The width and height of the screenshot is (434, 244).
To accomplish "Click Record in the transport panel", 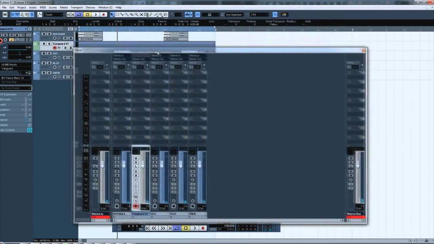I will click(x=203, y=228).
